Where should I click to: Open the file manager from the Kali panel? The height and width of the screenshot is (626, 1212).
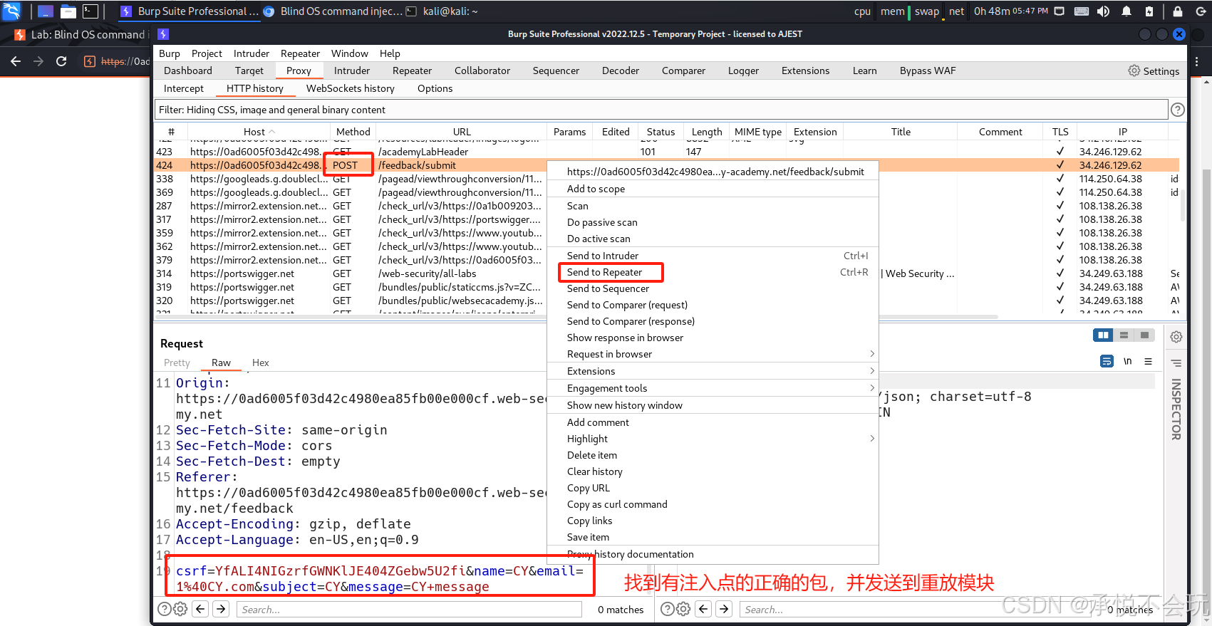click(x=68, y=11)
